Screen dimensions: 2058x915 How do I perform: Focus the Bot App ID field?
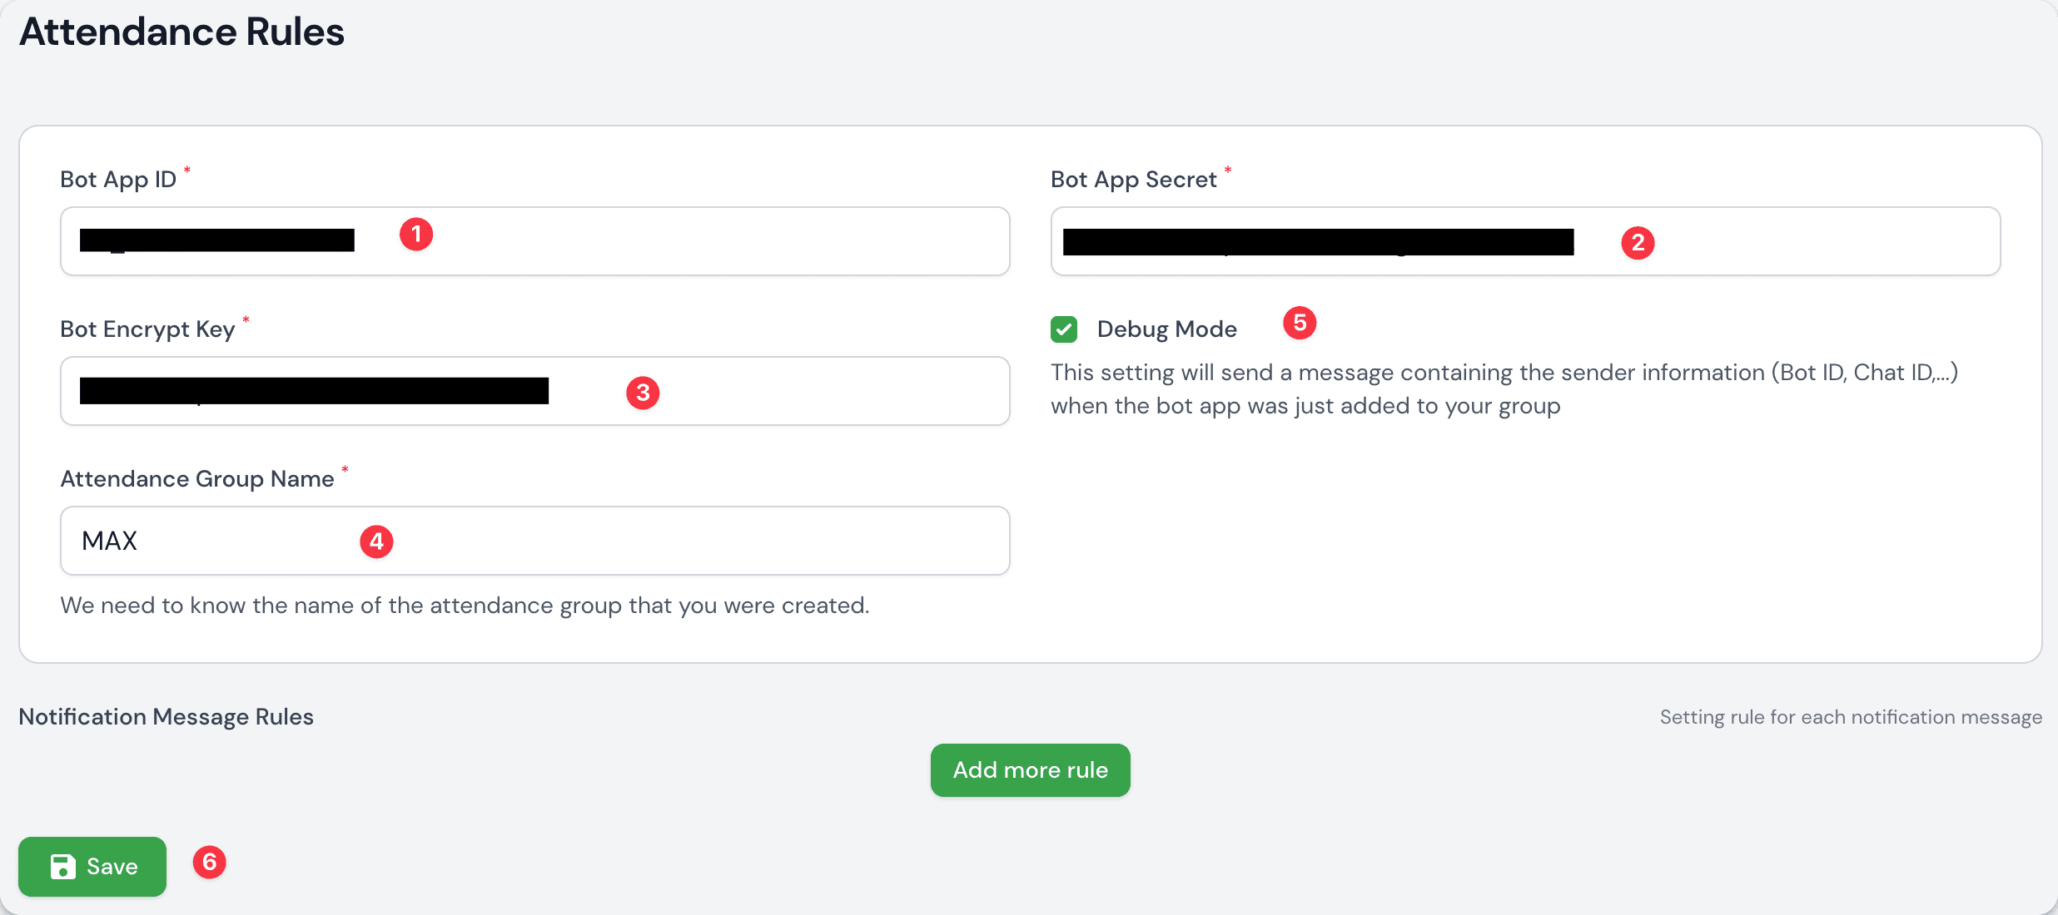[666, 241]
